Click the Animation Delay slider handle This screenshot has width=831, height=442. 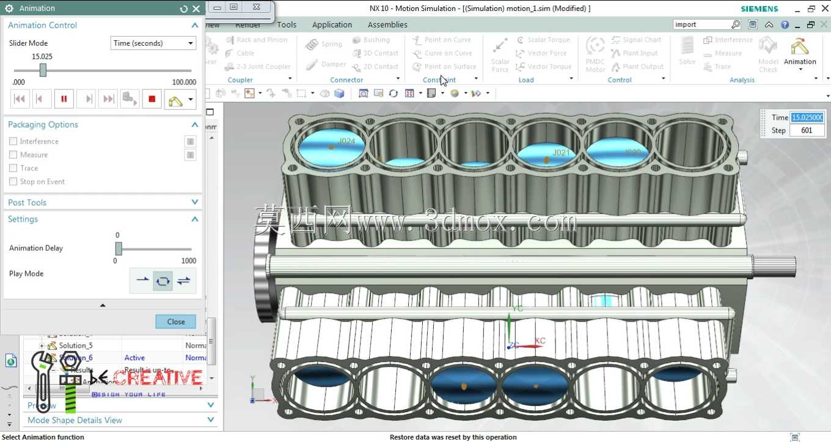pyautogui.click(x=119, y=248)
